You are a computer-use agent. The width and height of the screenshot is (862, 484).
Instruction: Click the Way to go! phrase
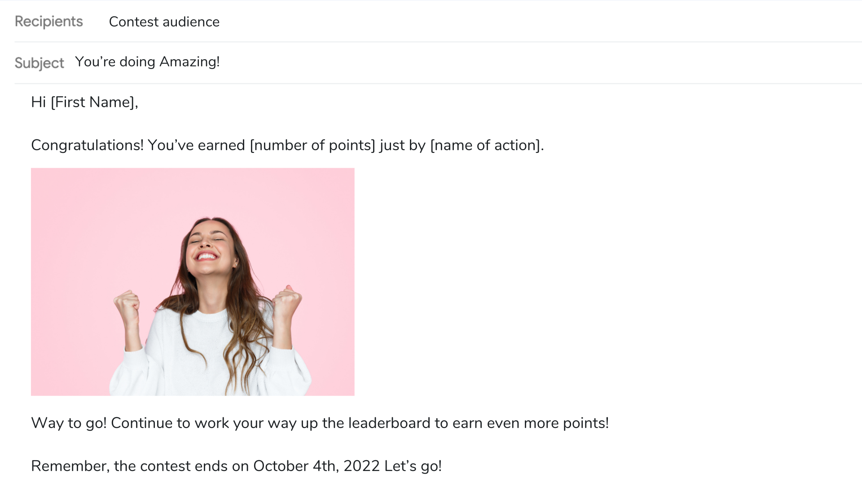click(69, 423)
